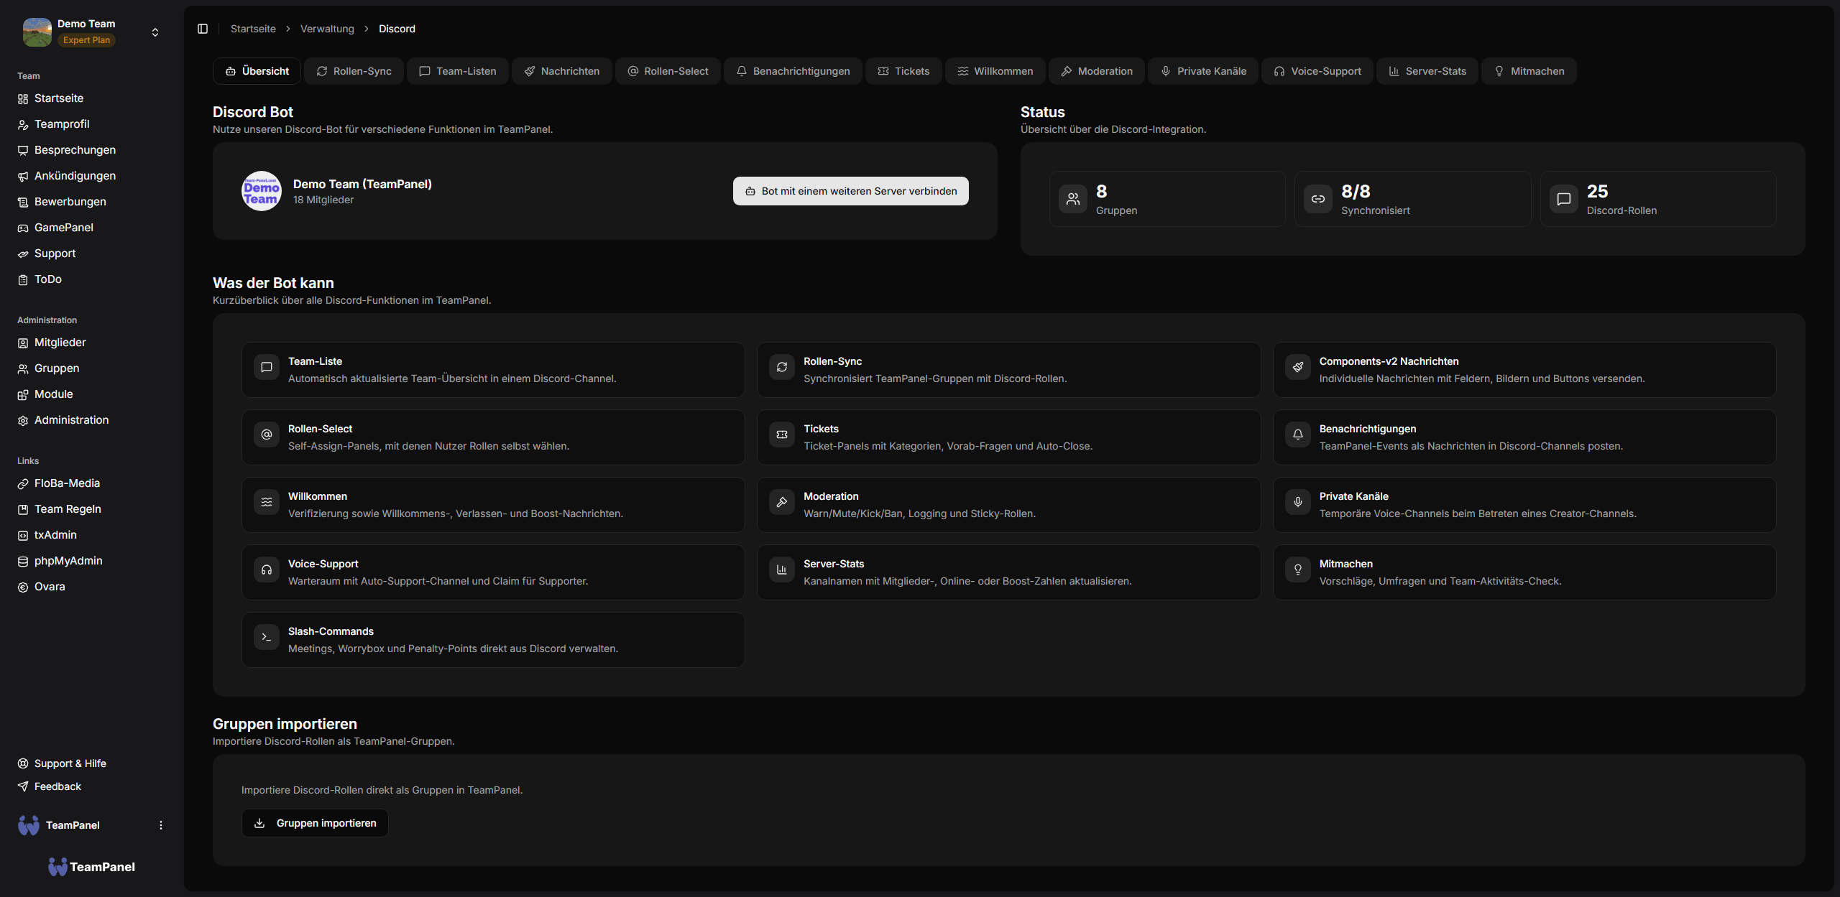Click the Demo Team workspace avatar
The image size is (1840, 897).
click(x=37, y=32)
